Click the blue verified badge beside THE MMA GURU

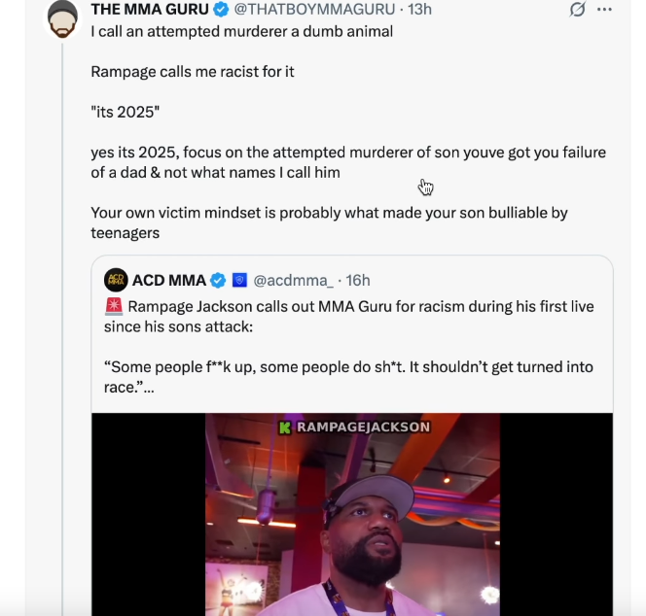(221, 10)
